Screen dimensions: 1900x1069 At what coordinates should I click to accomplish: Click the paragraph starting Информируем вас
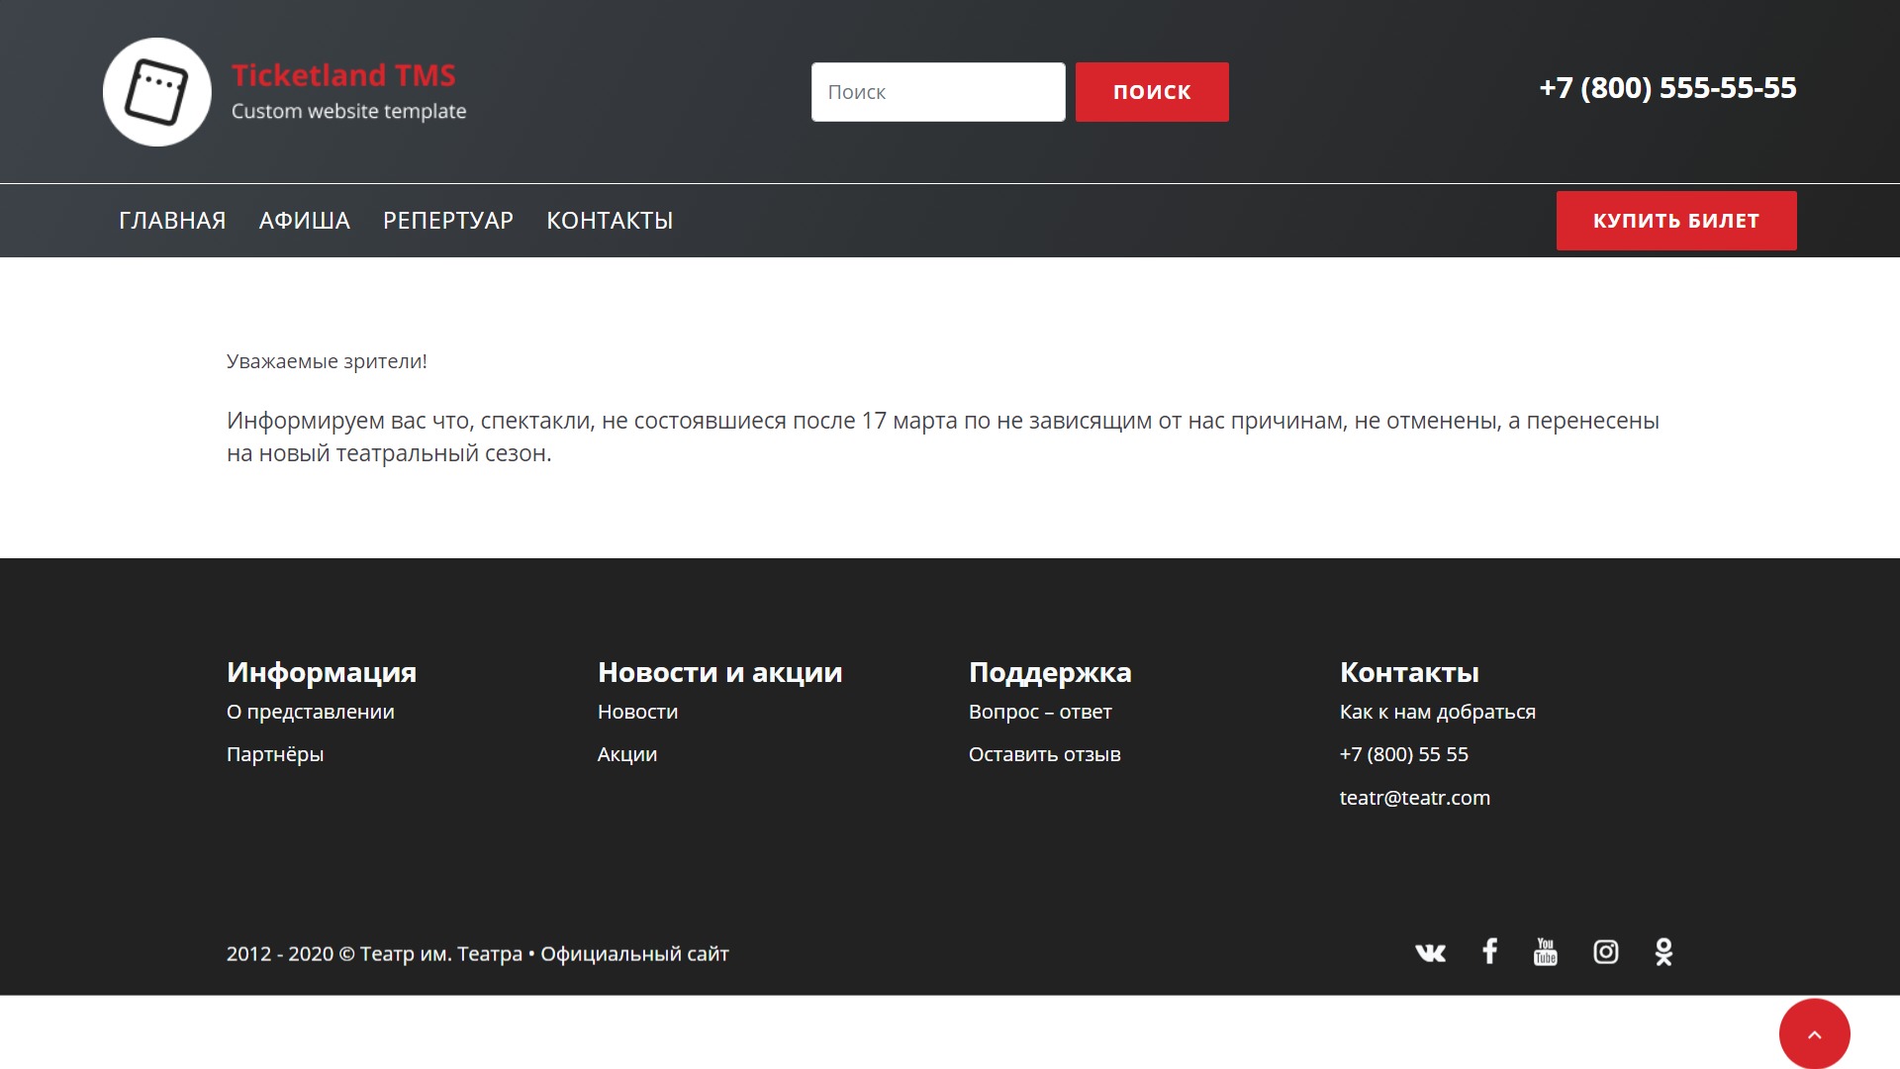[x=943, y=437]
